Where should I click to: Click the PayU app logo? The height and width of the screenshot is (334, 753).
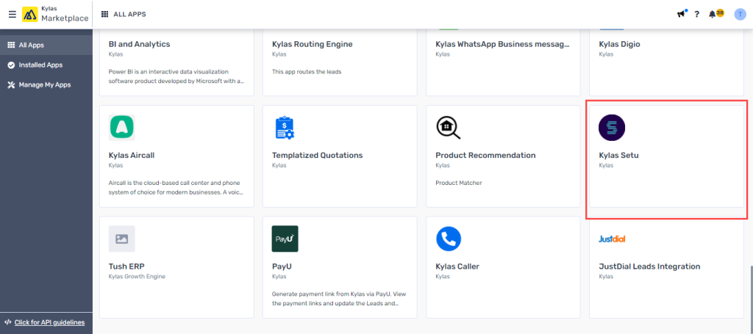coord(285,239)
